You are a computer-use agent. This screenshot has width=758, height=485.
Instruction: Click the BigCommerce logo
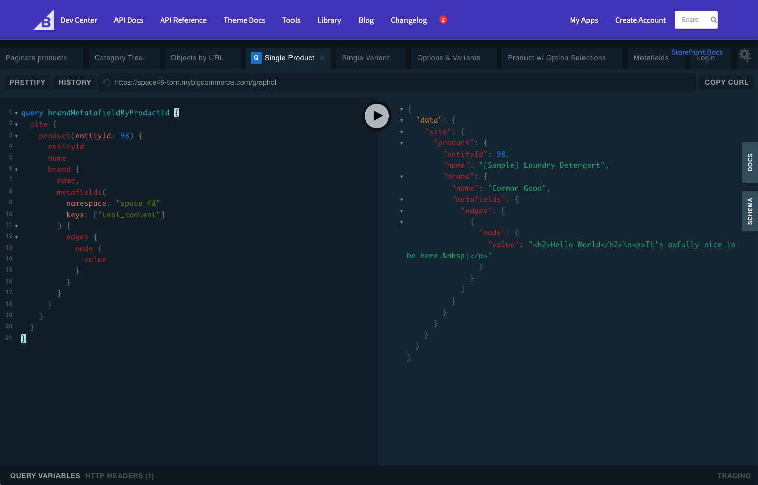point(44,20)
